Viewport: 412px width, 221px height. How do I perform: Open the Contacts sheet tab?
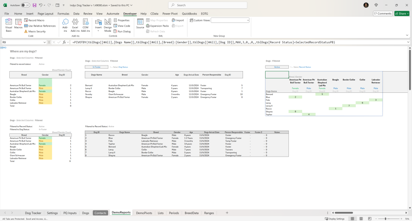(100, 213)
